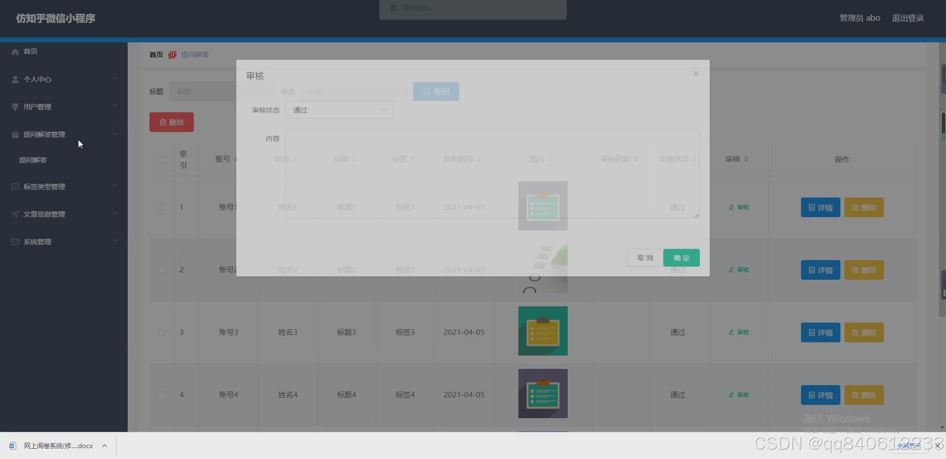946x459 pixels.
Task: Click the icon beside 标签类型管理 in sidebar
Action: pos(15,187)
